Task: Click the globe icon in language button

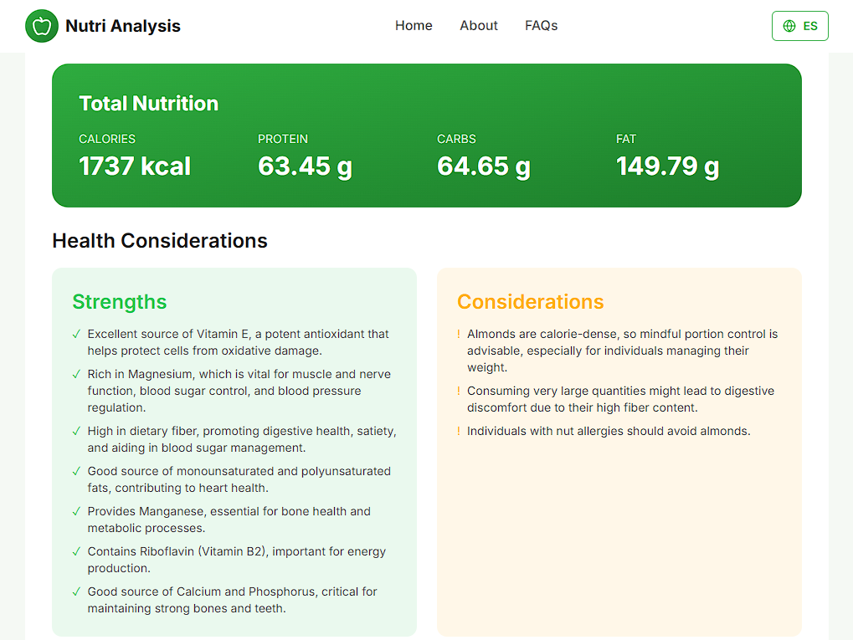Action: coord(789,26)
